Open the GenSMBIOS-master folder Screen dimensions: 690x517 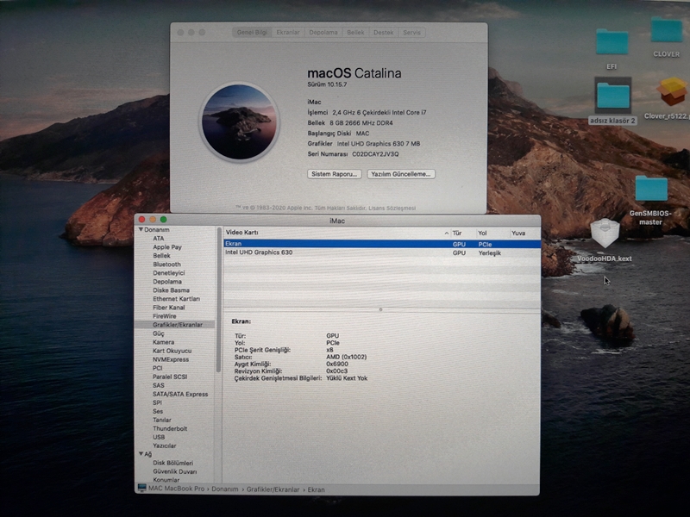tap(650, 190)
